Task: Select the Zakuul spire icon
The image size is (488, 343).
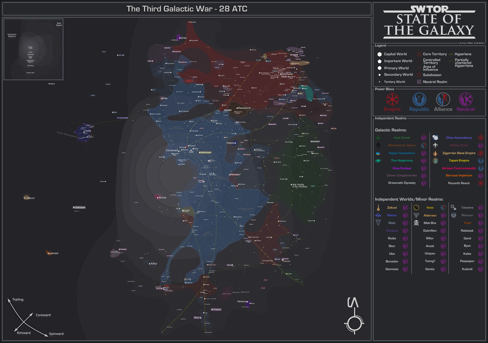Action: [378, 207]
